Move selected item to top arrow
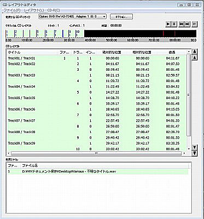204x219 pixels. (195, 51)
